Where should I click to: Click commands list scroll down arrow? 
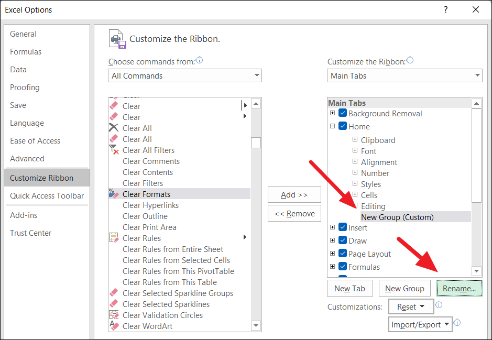pyautogui.click(x=256, y=326)
